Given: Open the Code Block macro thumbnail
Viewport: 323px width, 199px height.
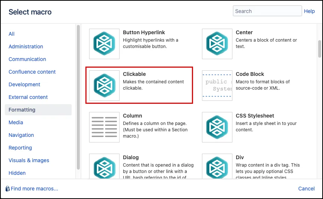Looking at the screenshot, I should click(217, 86).
